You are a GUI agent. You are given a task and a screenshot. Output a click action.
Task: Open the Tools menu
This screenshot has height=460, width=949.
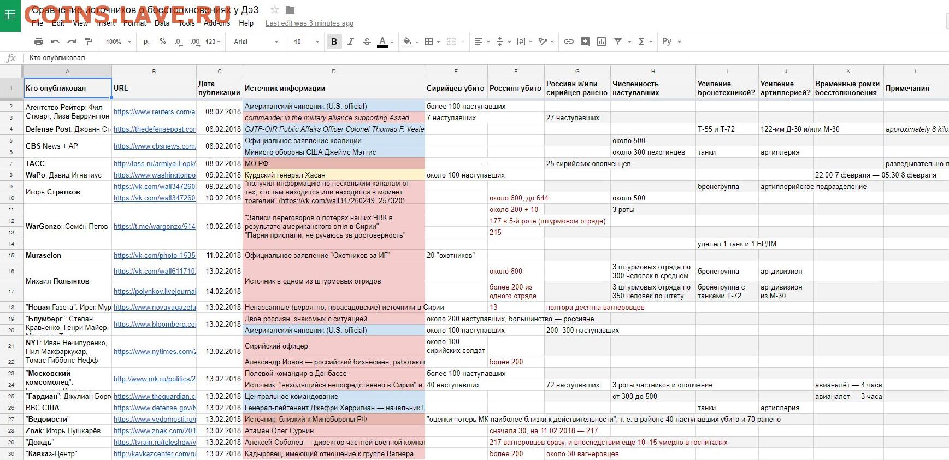[187, 23]
